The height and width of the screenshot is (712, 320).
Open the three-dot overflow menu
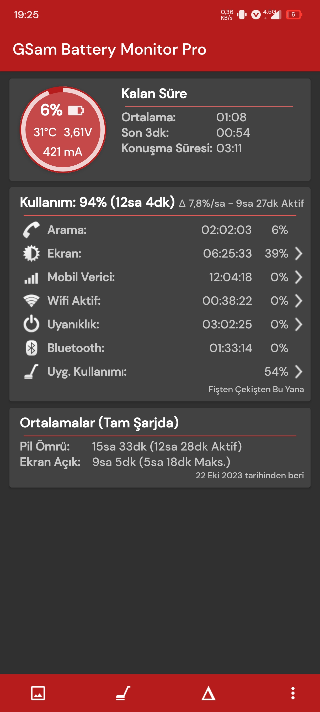(293, 693)
